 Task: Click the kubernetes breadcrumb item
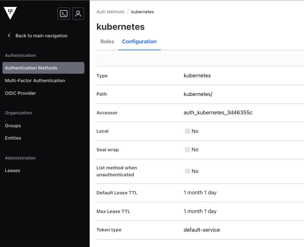click(143, 12)
